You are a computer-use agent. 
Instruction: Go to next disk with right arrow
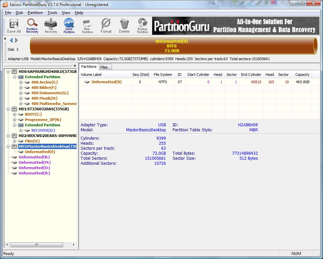click(16, 40)
